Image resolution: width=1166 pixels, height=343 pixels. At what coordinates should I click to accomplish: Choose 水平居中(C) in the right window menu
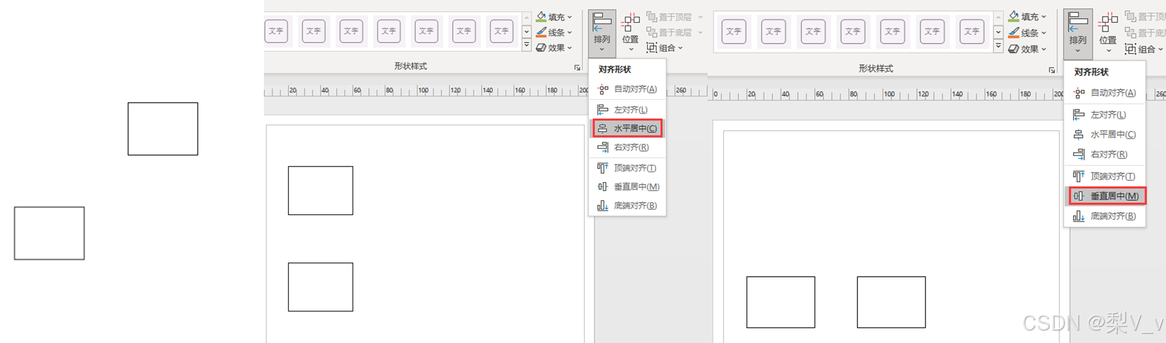click(1105, 134)
